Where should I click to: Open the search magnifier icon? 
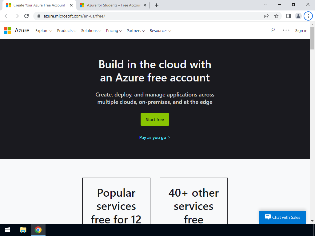click(273, 30)
